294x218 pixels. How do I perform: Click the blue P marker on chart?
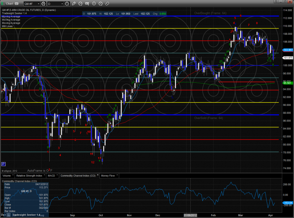[x=4, y=164]
